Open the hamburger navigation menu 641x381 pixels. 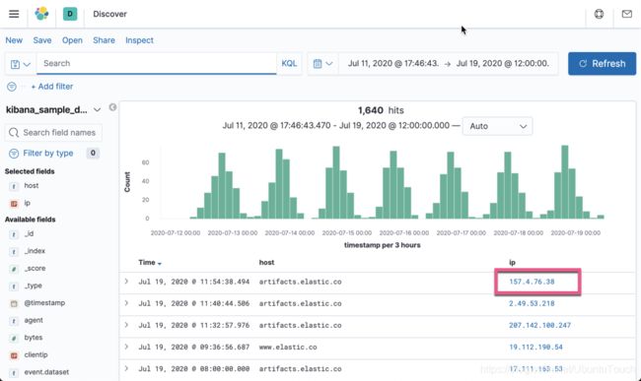point(14,14)
